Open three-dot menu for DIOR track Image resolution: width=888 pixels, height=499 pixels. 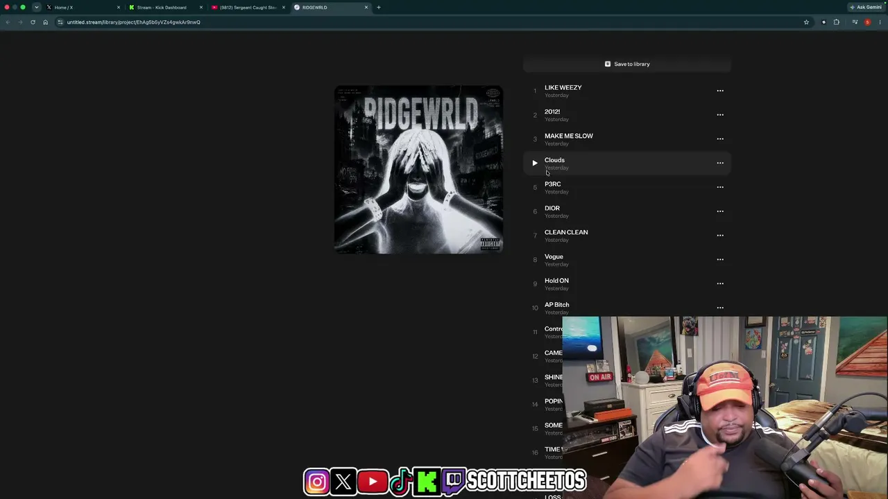point(720,211)
